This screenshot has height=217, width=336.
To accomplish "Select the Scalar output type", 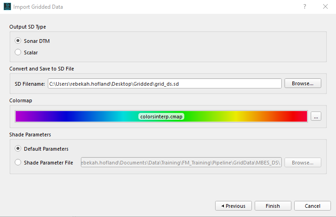I will (x=18, y=52).
